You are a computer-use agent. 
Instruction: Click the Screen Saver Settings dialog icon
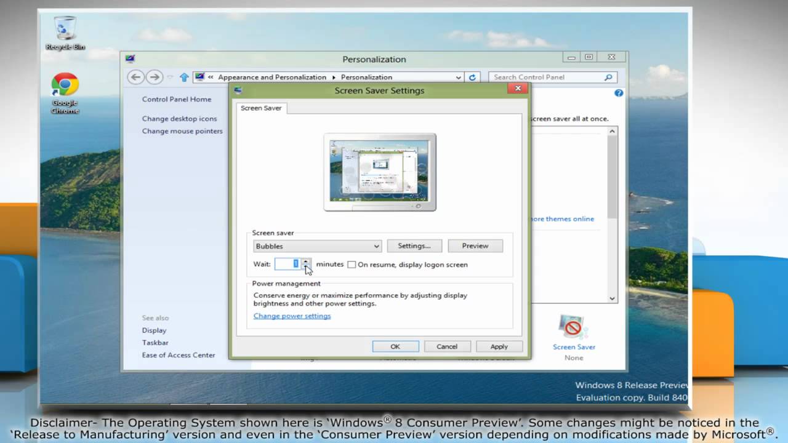238,90
